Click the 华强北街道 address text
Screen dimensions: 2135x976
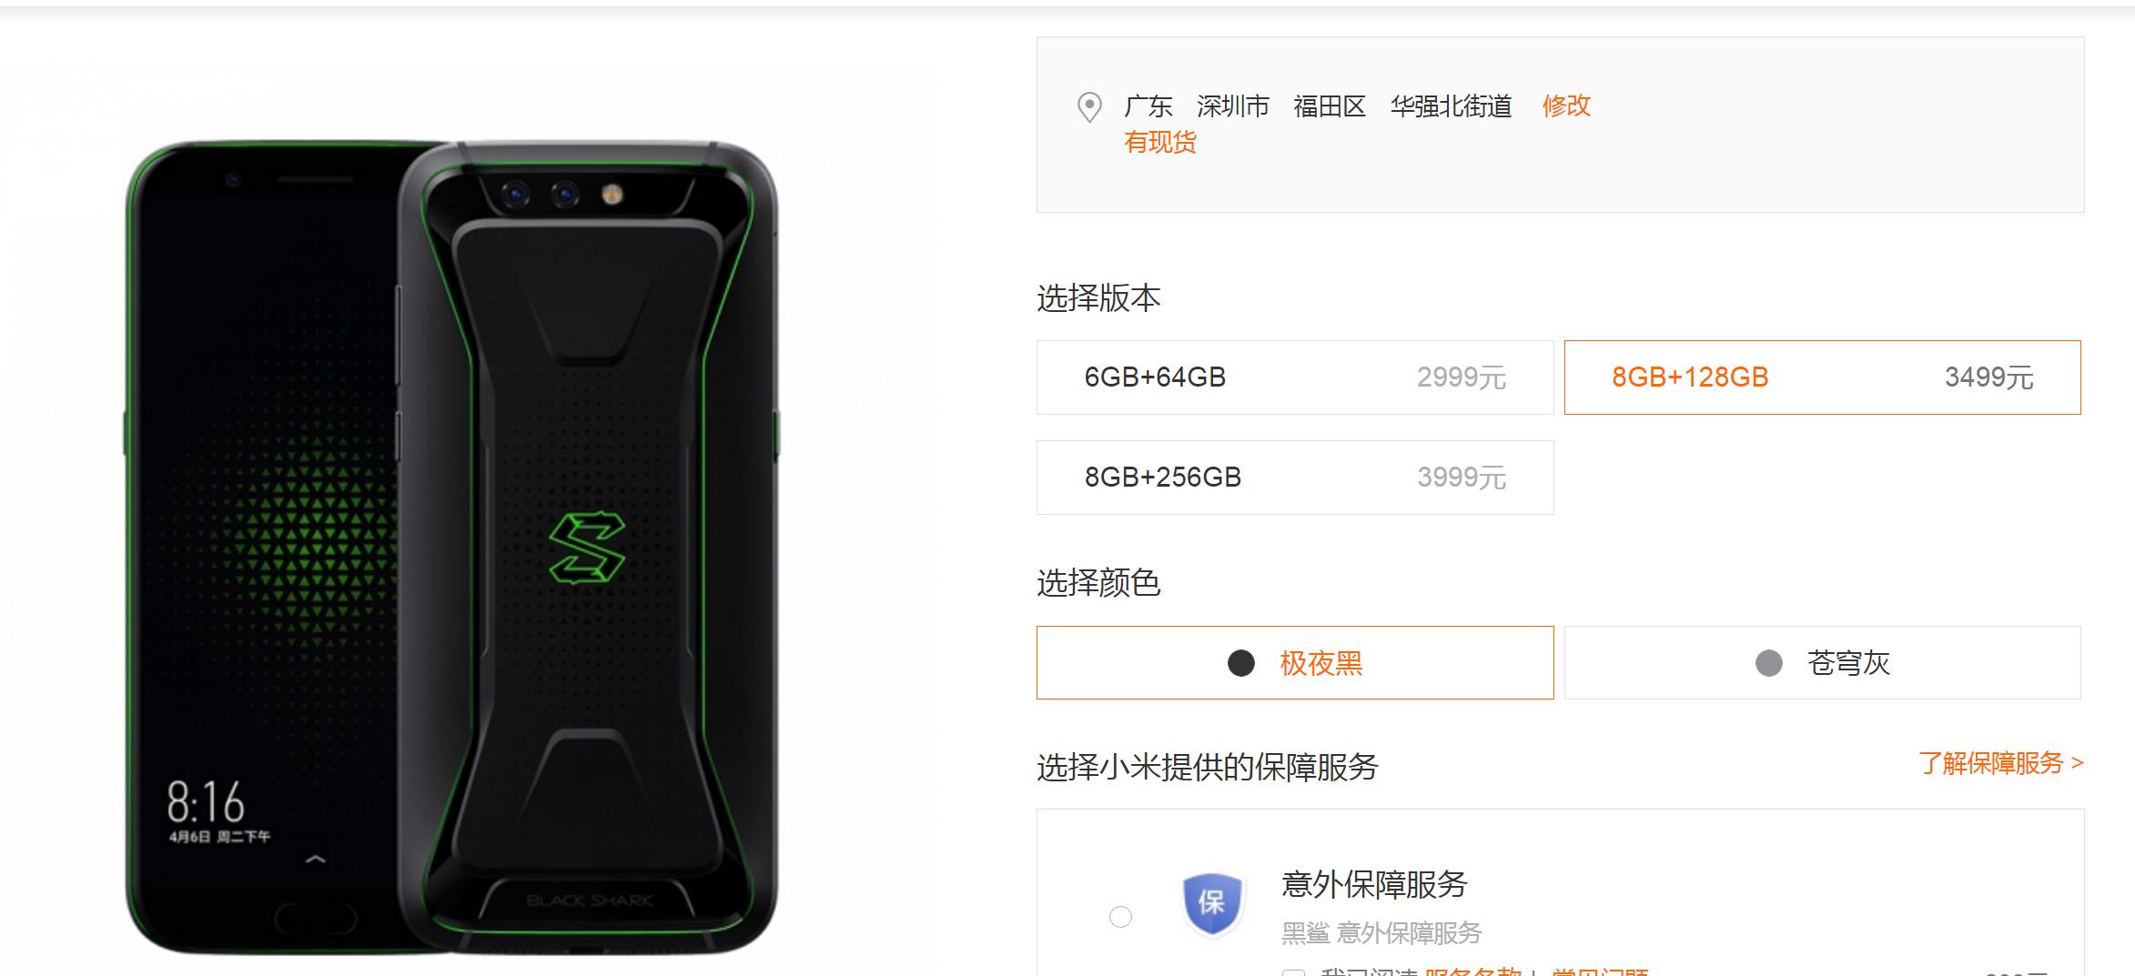(1451, 106)
